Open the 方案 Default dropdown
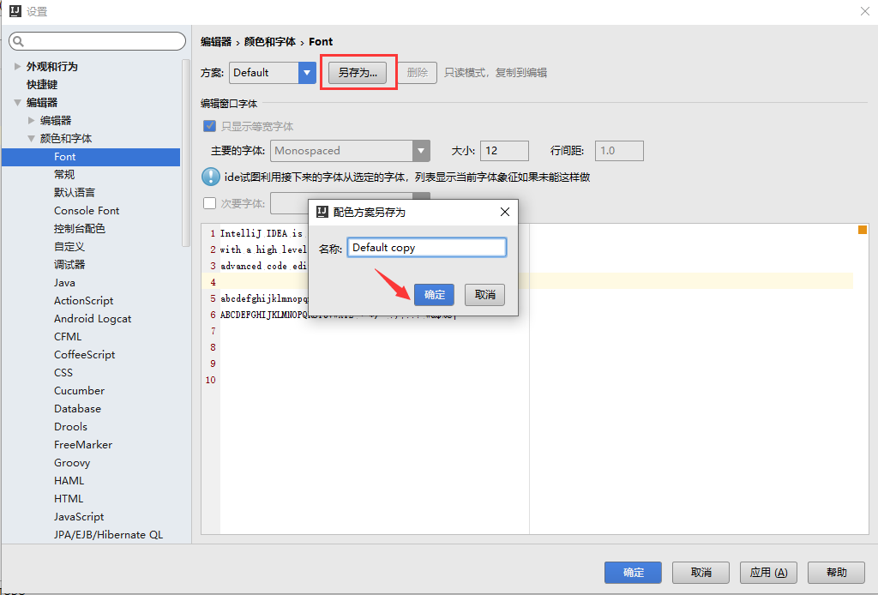 point(307,73)
